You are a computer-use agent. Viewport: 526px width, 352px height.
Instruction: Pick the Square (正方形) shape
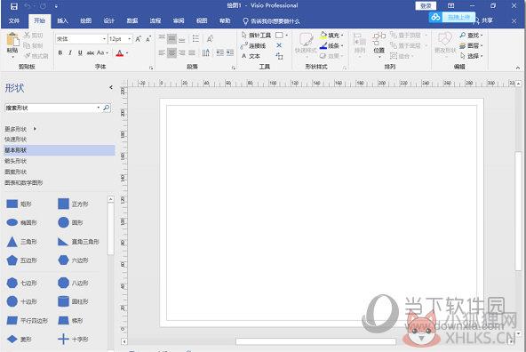coord(73,204)
